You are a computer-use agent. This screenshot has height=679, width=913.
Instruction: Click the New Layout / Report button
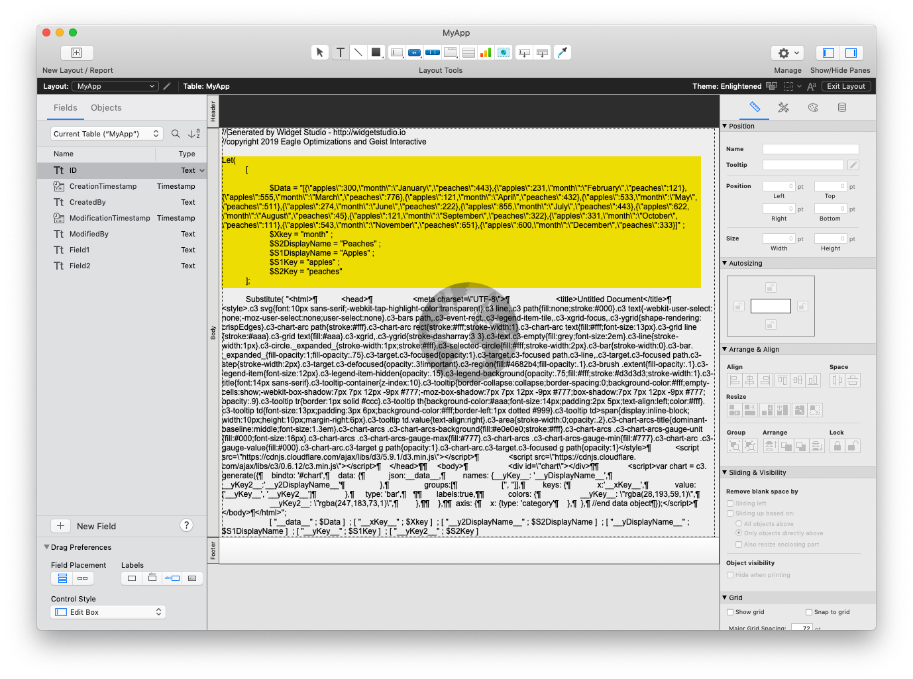[77, 52]
